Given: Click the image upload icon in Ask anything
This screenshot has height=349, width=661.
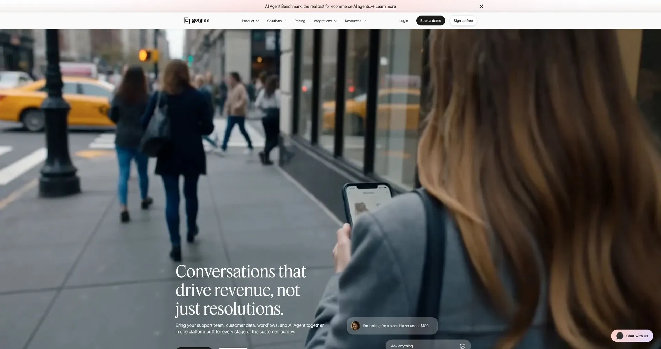Looking at the screenshot, I should click(462, 346).
